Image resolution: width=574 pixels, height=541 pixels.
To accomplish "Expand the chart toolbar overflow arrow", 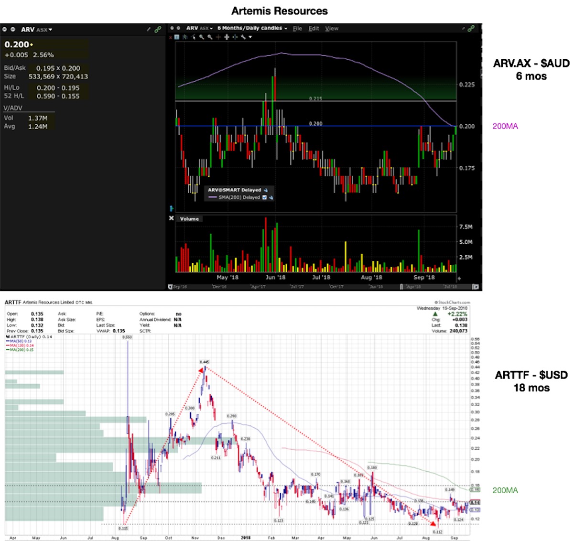I will (250, 37).
